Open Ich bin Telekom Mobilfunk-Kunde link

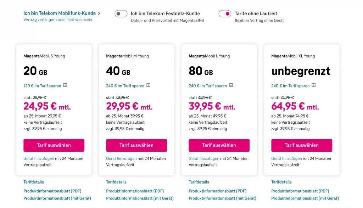[x=60, y=13]
